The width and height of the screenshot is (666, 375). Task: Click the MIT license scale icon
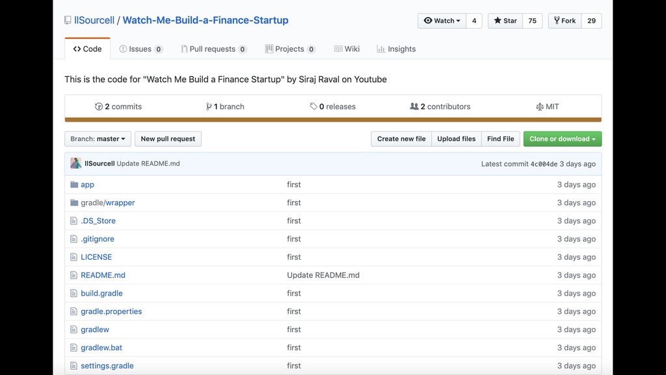[539, 107]
